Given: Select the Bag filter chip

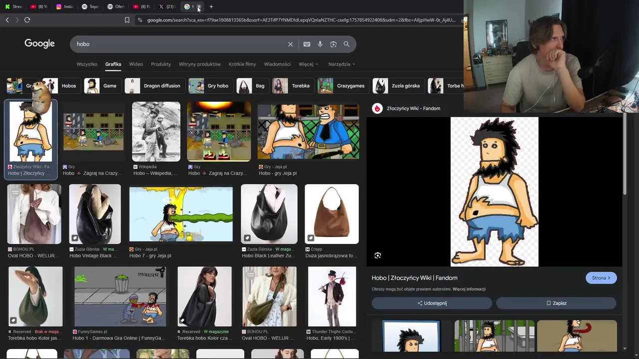Looking at the screenshot, I should (252, 86).
